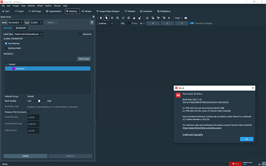Open the Project workroom
The image size is (266, 166).
pyautogui.click(x=19, y=11)
